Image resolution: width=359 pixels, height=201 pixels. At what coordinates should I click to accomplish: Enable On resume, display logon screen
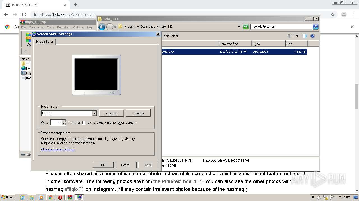(x=84, y=123)
